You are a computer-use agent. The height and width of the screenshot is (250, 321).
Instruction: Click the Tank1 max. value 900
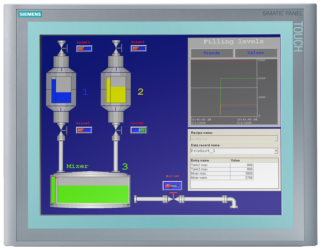[x=242, y=165]
